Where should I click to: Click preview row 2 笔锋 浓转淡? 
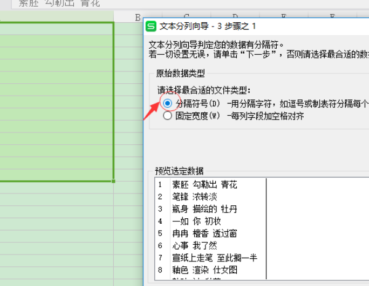pos(194,197)
